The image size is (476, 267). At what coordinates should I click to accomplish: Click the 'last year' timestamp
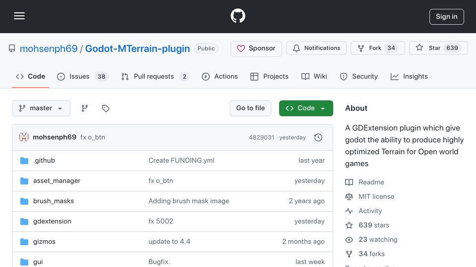[x=311, y=160]
